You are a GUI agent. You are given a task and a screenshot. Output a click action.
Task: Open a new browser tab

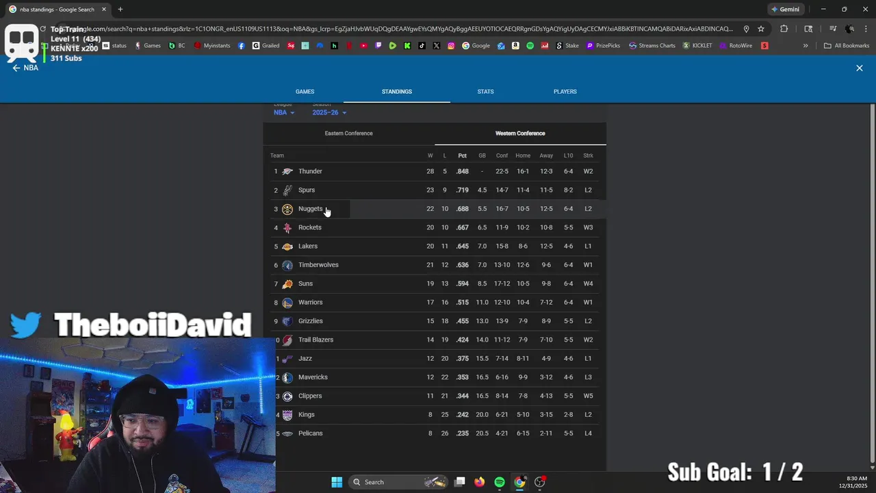(120, 10)
